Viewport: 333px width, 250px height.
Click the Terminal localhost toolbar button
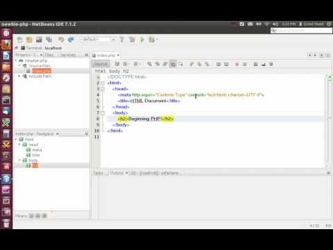click(x=41, y=48)
